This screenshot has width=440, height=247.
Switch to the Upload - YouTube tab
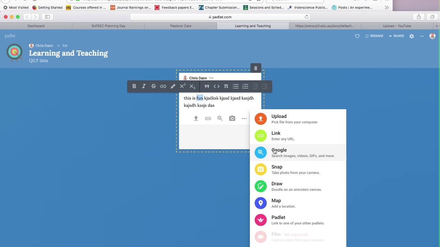tap(397, 26)
